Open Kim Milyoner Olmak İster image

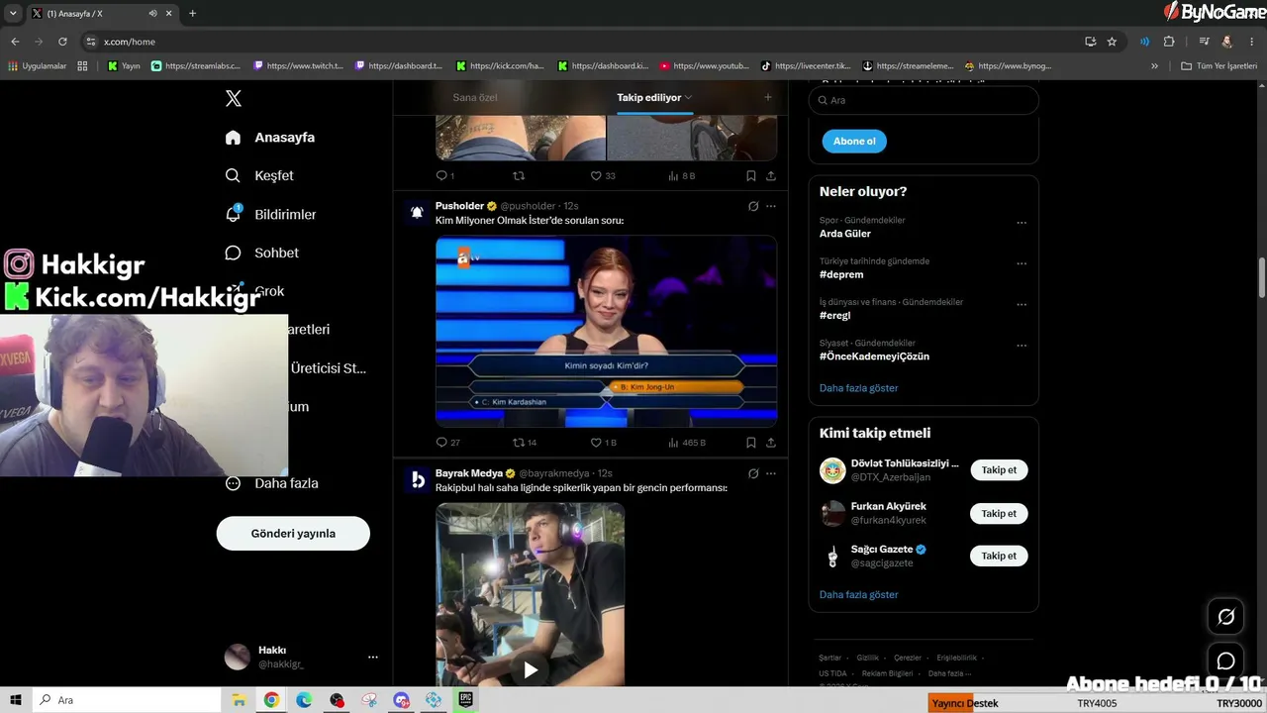(606, 332)
